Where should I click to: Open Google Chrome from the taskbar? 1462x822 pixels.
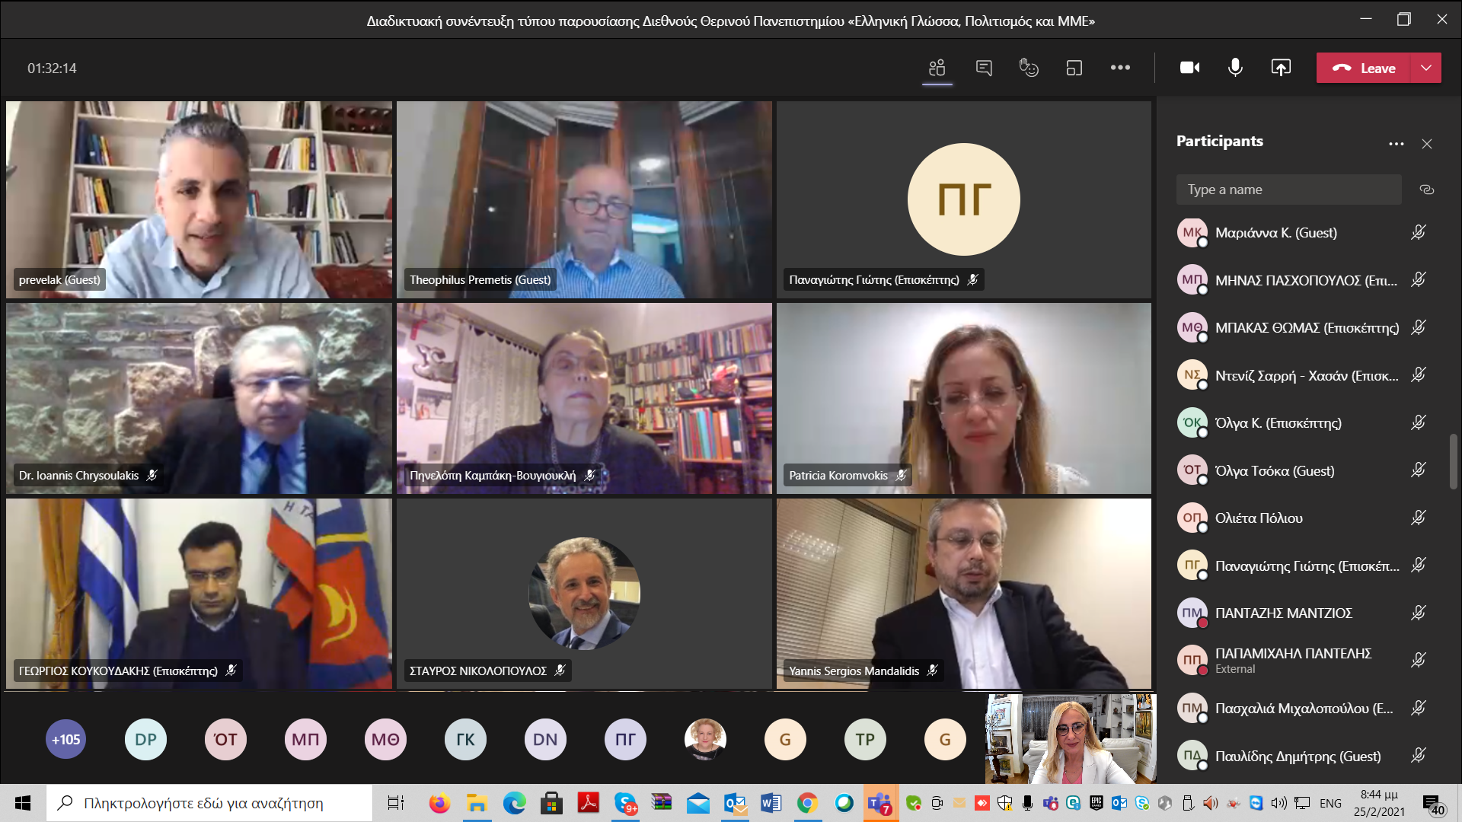coord(807,803)
